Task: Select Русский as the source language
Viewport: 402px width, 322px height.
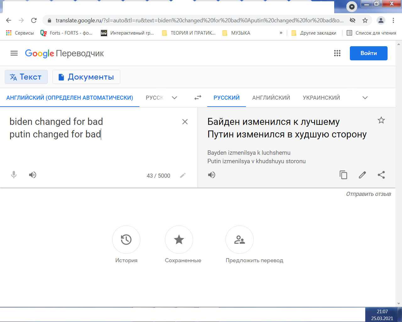Action: 155,98
